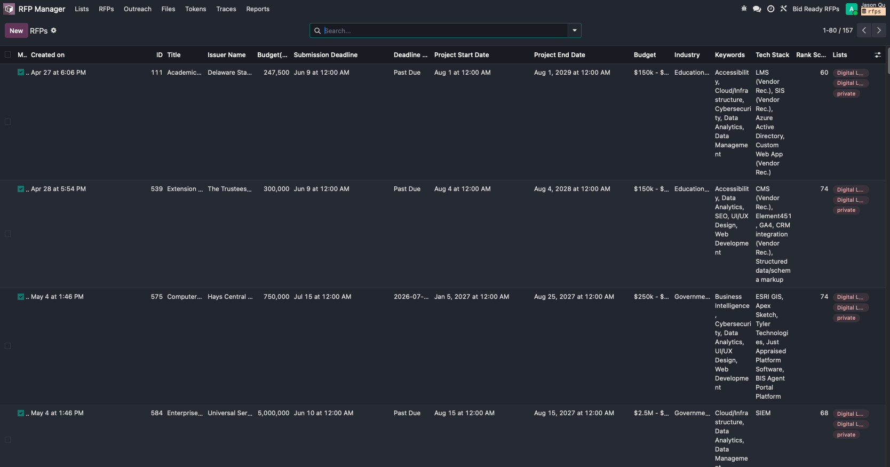The height and width of the screenshot is (467, 890).
Task: Open the 'The Trustees...' issuer cell
Action: point(229,189)
